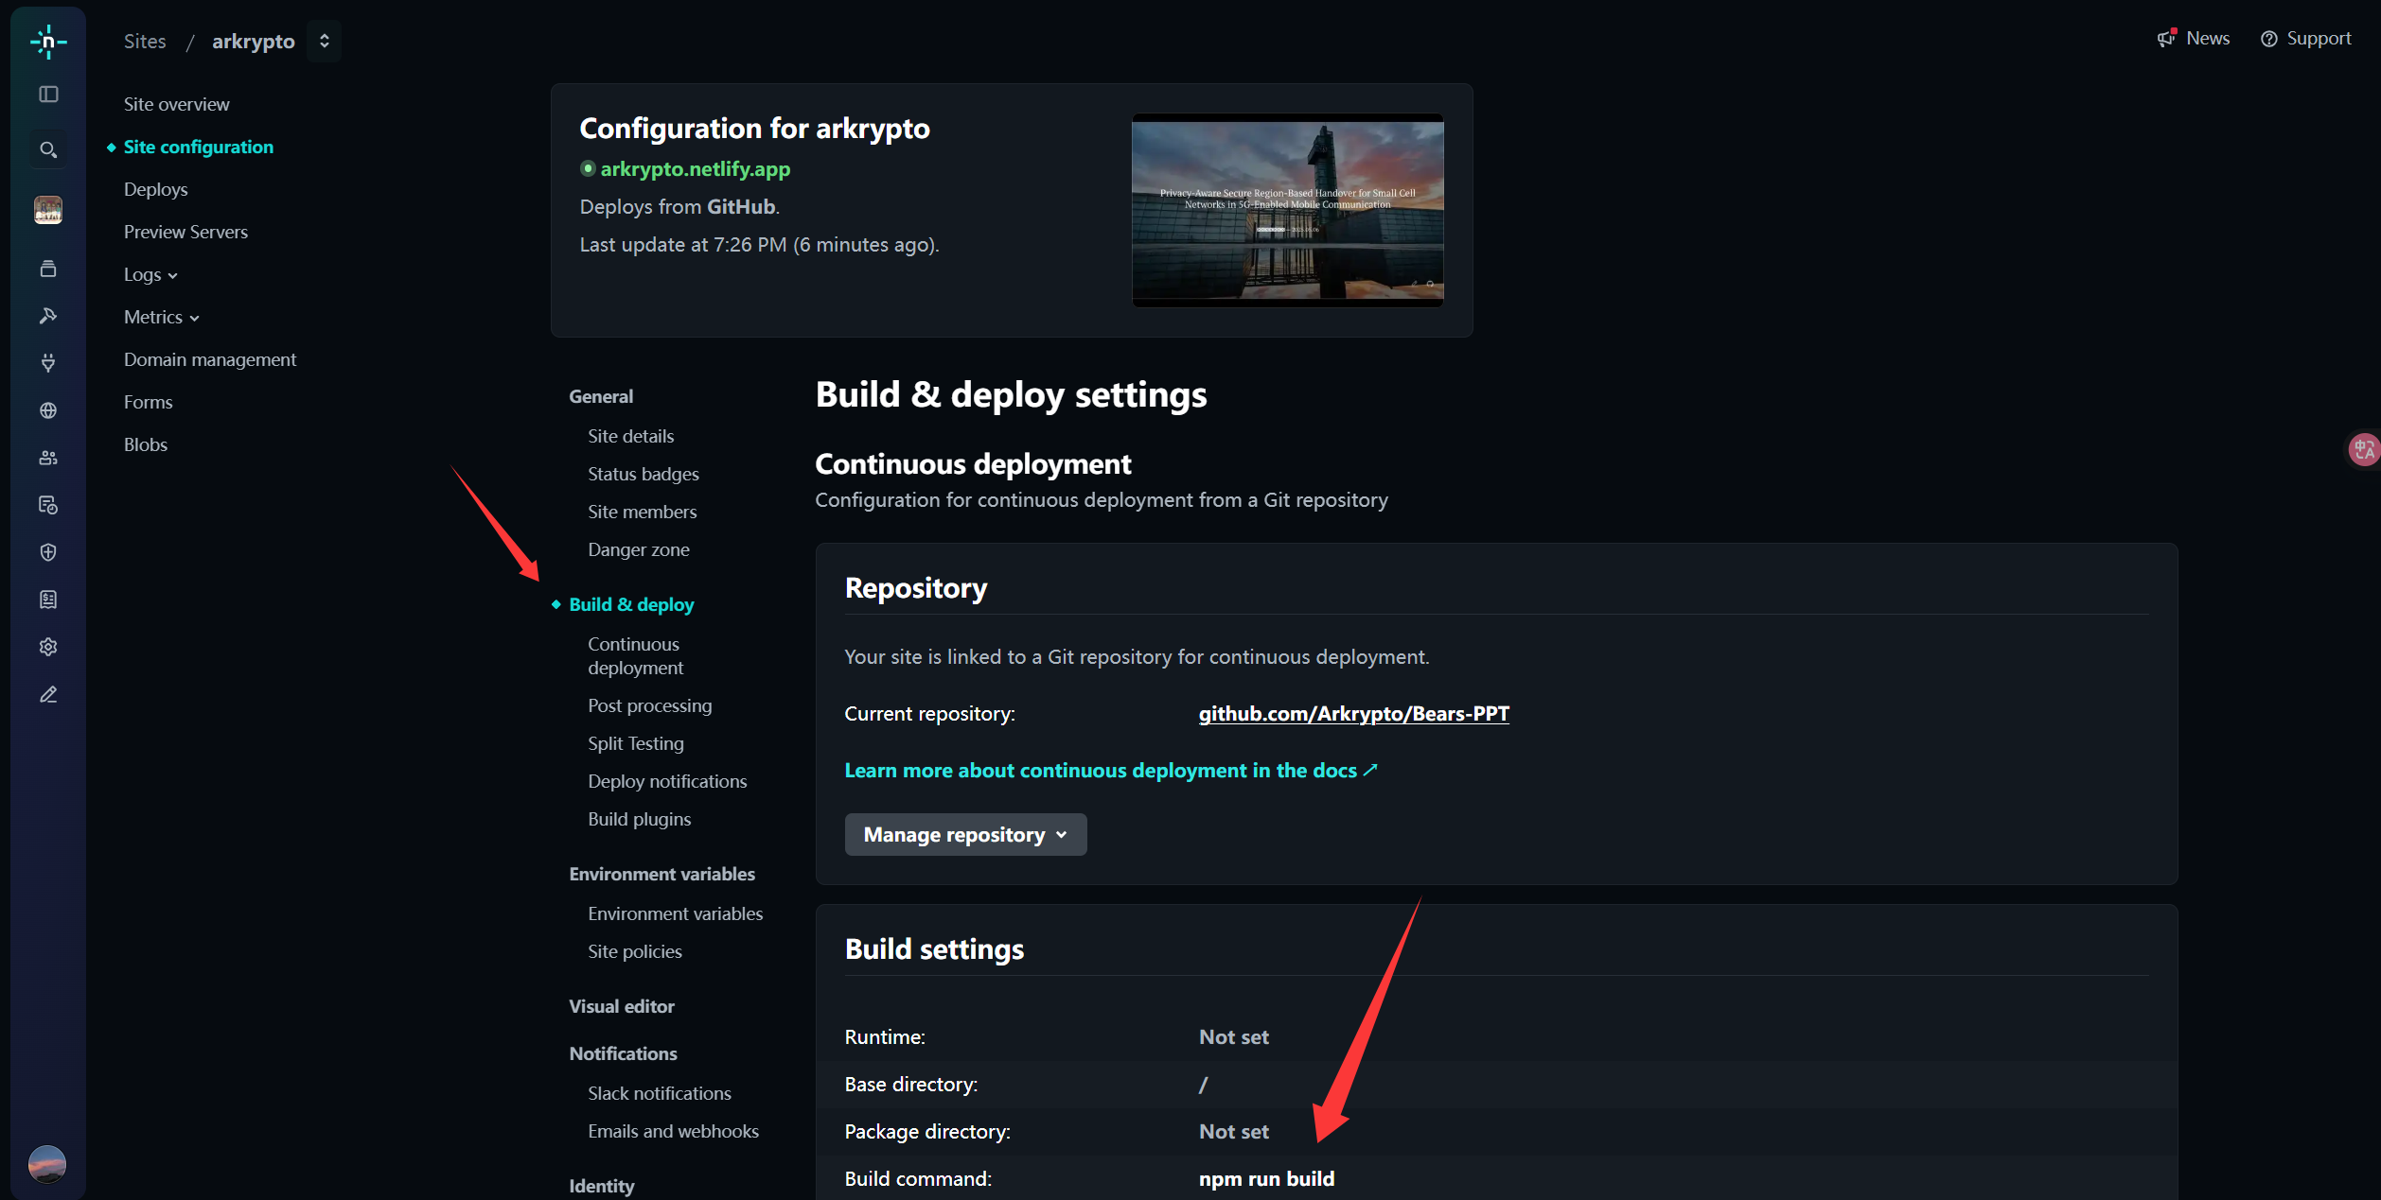This screenshot has width=2381, height=1200.
Task: Go to Deploys in site menu
Action: tap(155, 189)
